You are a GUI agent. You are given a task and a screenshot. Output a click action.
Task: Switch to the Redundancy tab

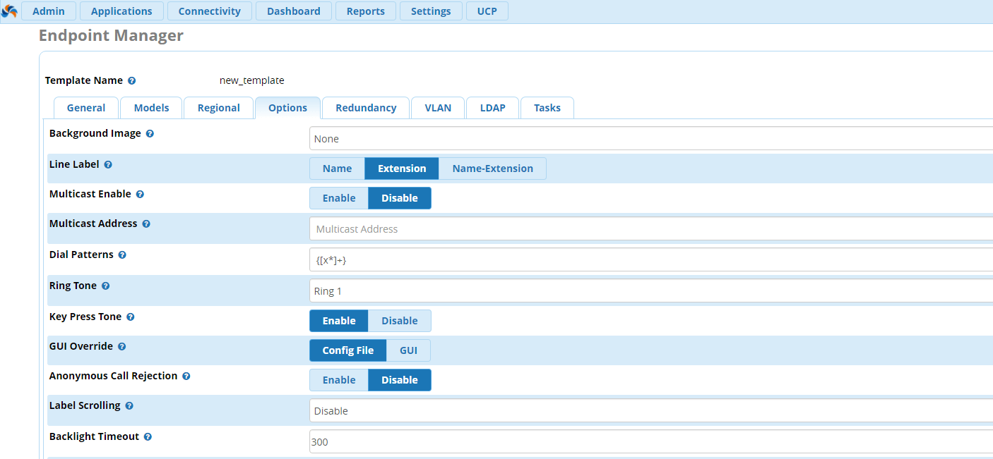pos(366,108)
